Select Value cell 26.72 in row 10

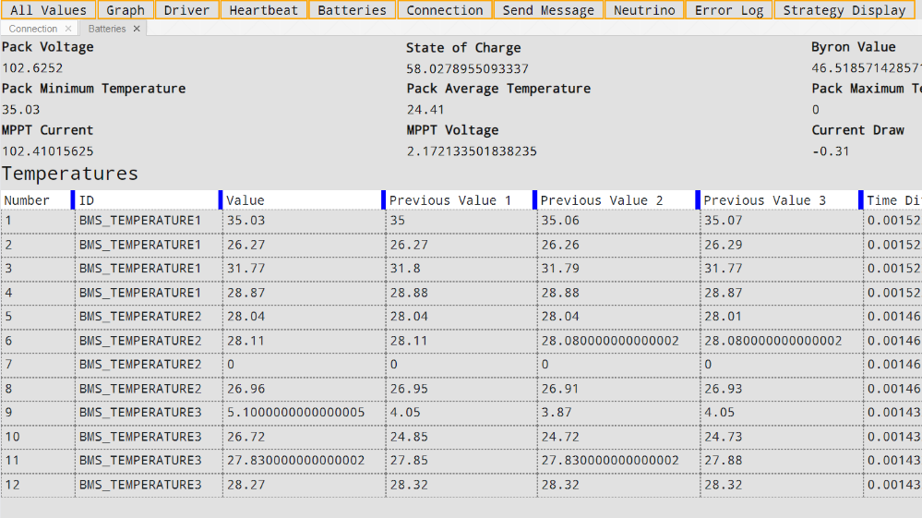coord(304,437)
